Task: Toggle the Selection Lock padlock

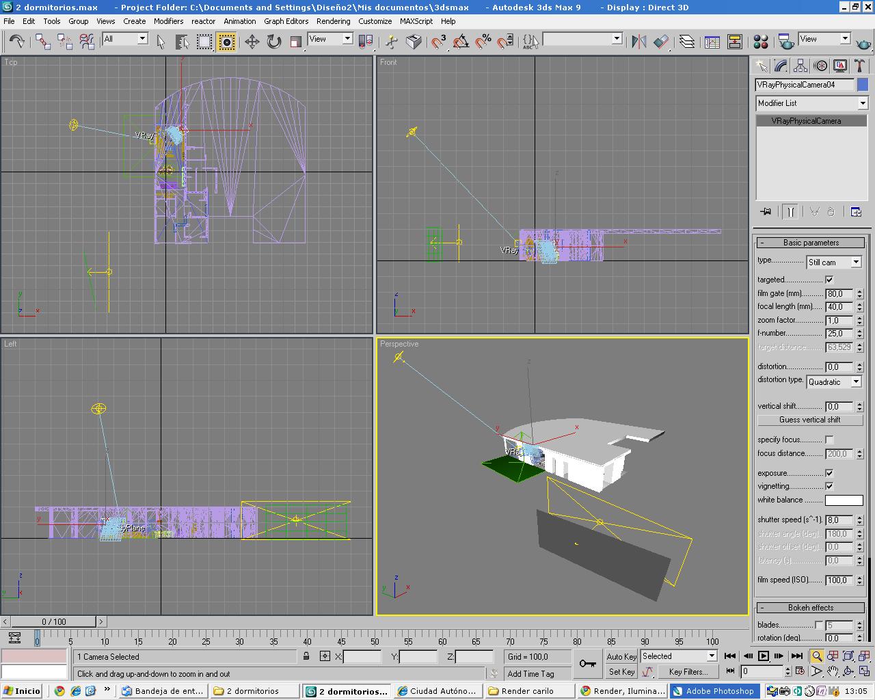Action: (306, 656)
